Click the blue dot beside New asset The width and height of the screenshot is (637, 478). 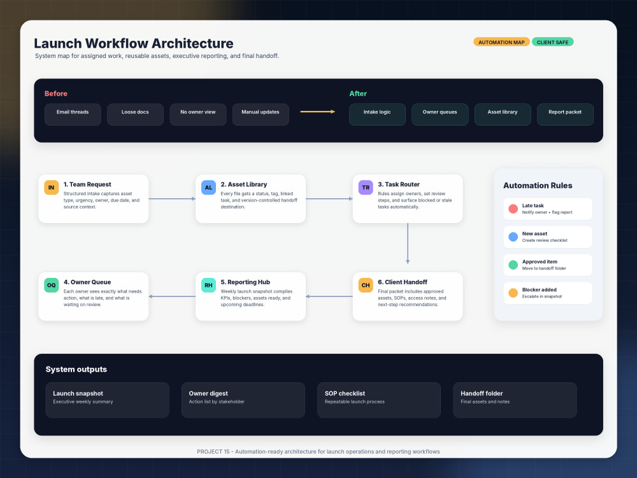click(513, 236)
